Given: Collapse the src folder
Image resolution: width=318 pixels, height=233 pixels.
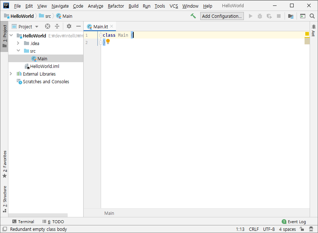Looking at the screenshot, I should 18,51.
